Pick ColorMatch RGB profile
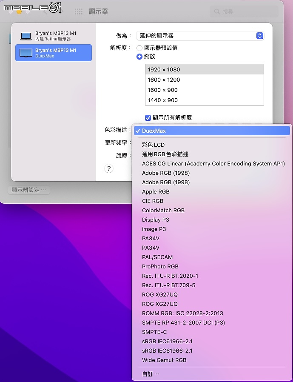This screenshot has width=293, height=382. 212,210
